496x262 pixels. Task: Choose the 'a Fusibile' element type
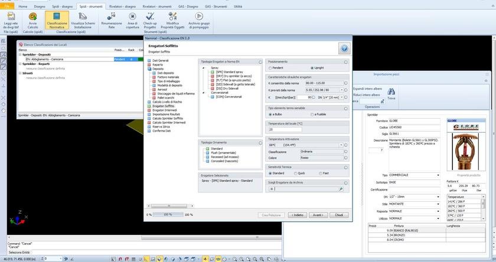313,114
